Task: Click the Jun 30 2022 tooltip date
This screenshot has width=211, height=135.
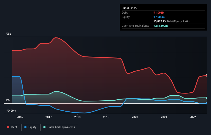Action: [130, 8]
